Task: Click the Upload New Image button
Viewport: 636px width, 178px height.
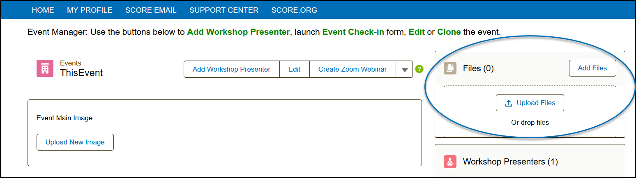Action: pyautogui.click(x=75, y=142)
